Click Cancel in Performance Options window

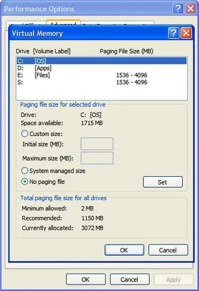click(x=130, y=280)
